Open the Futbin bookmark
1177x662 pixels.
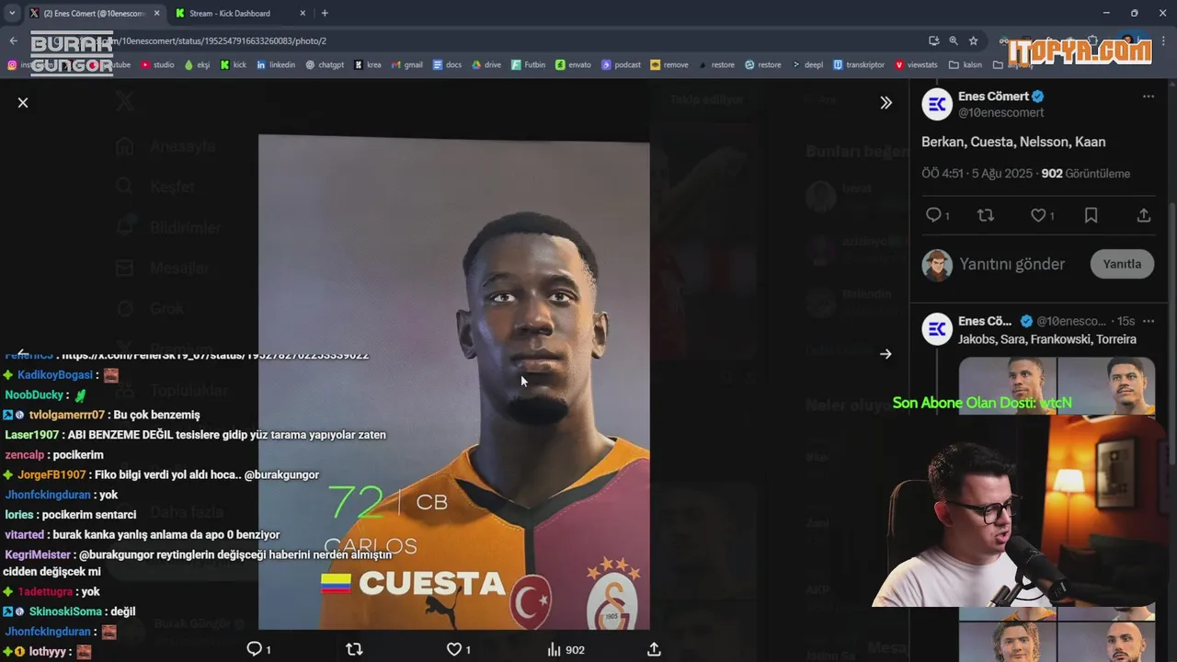coord(529,65)
